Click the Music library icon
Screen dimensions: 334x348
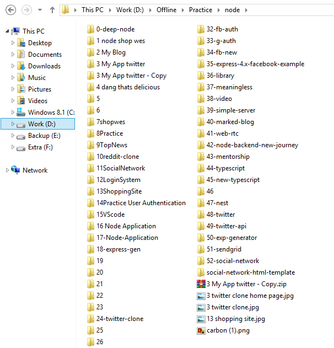pyautogui.click(x=21, y=77)
